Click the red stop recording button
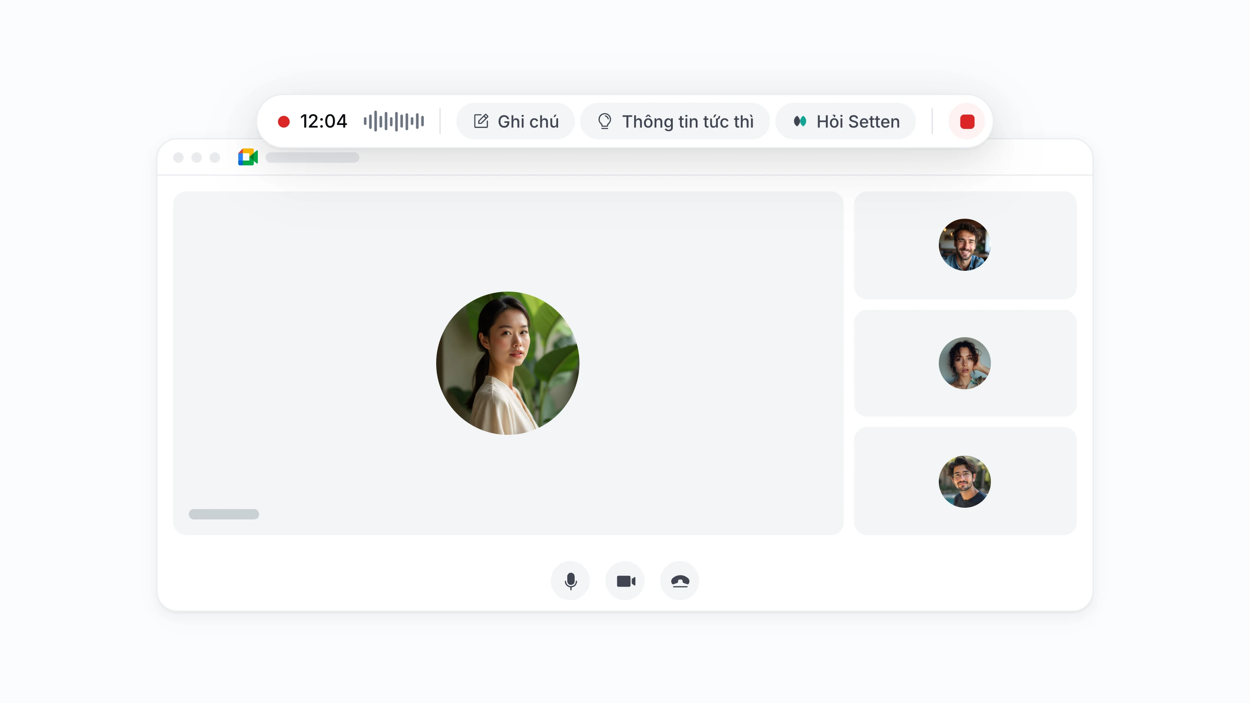The width and height of the screenshot is (1250, 703). tap(967, 122)
